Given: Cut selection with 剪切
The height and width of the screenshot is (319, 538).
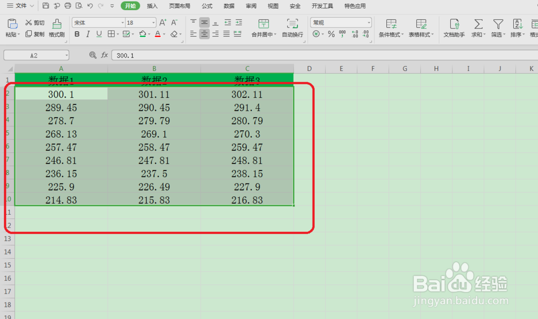Looking at the screenshot, I should (x=34, y=23).
